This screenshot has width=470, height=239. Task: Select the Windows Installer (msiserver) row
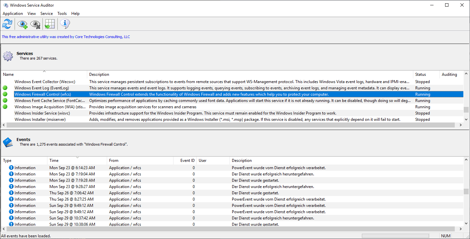(232, 119)
